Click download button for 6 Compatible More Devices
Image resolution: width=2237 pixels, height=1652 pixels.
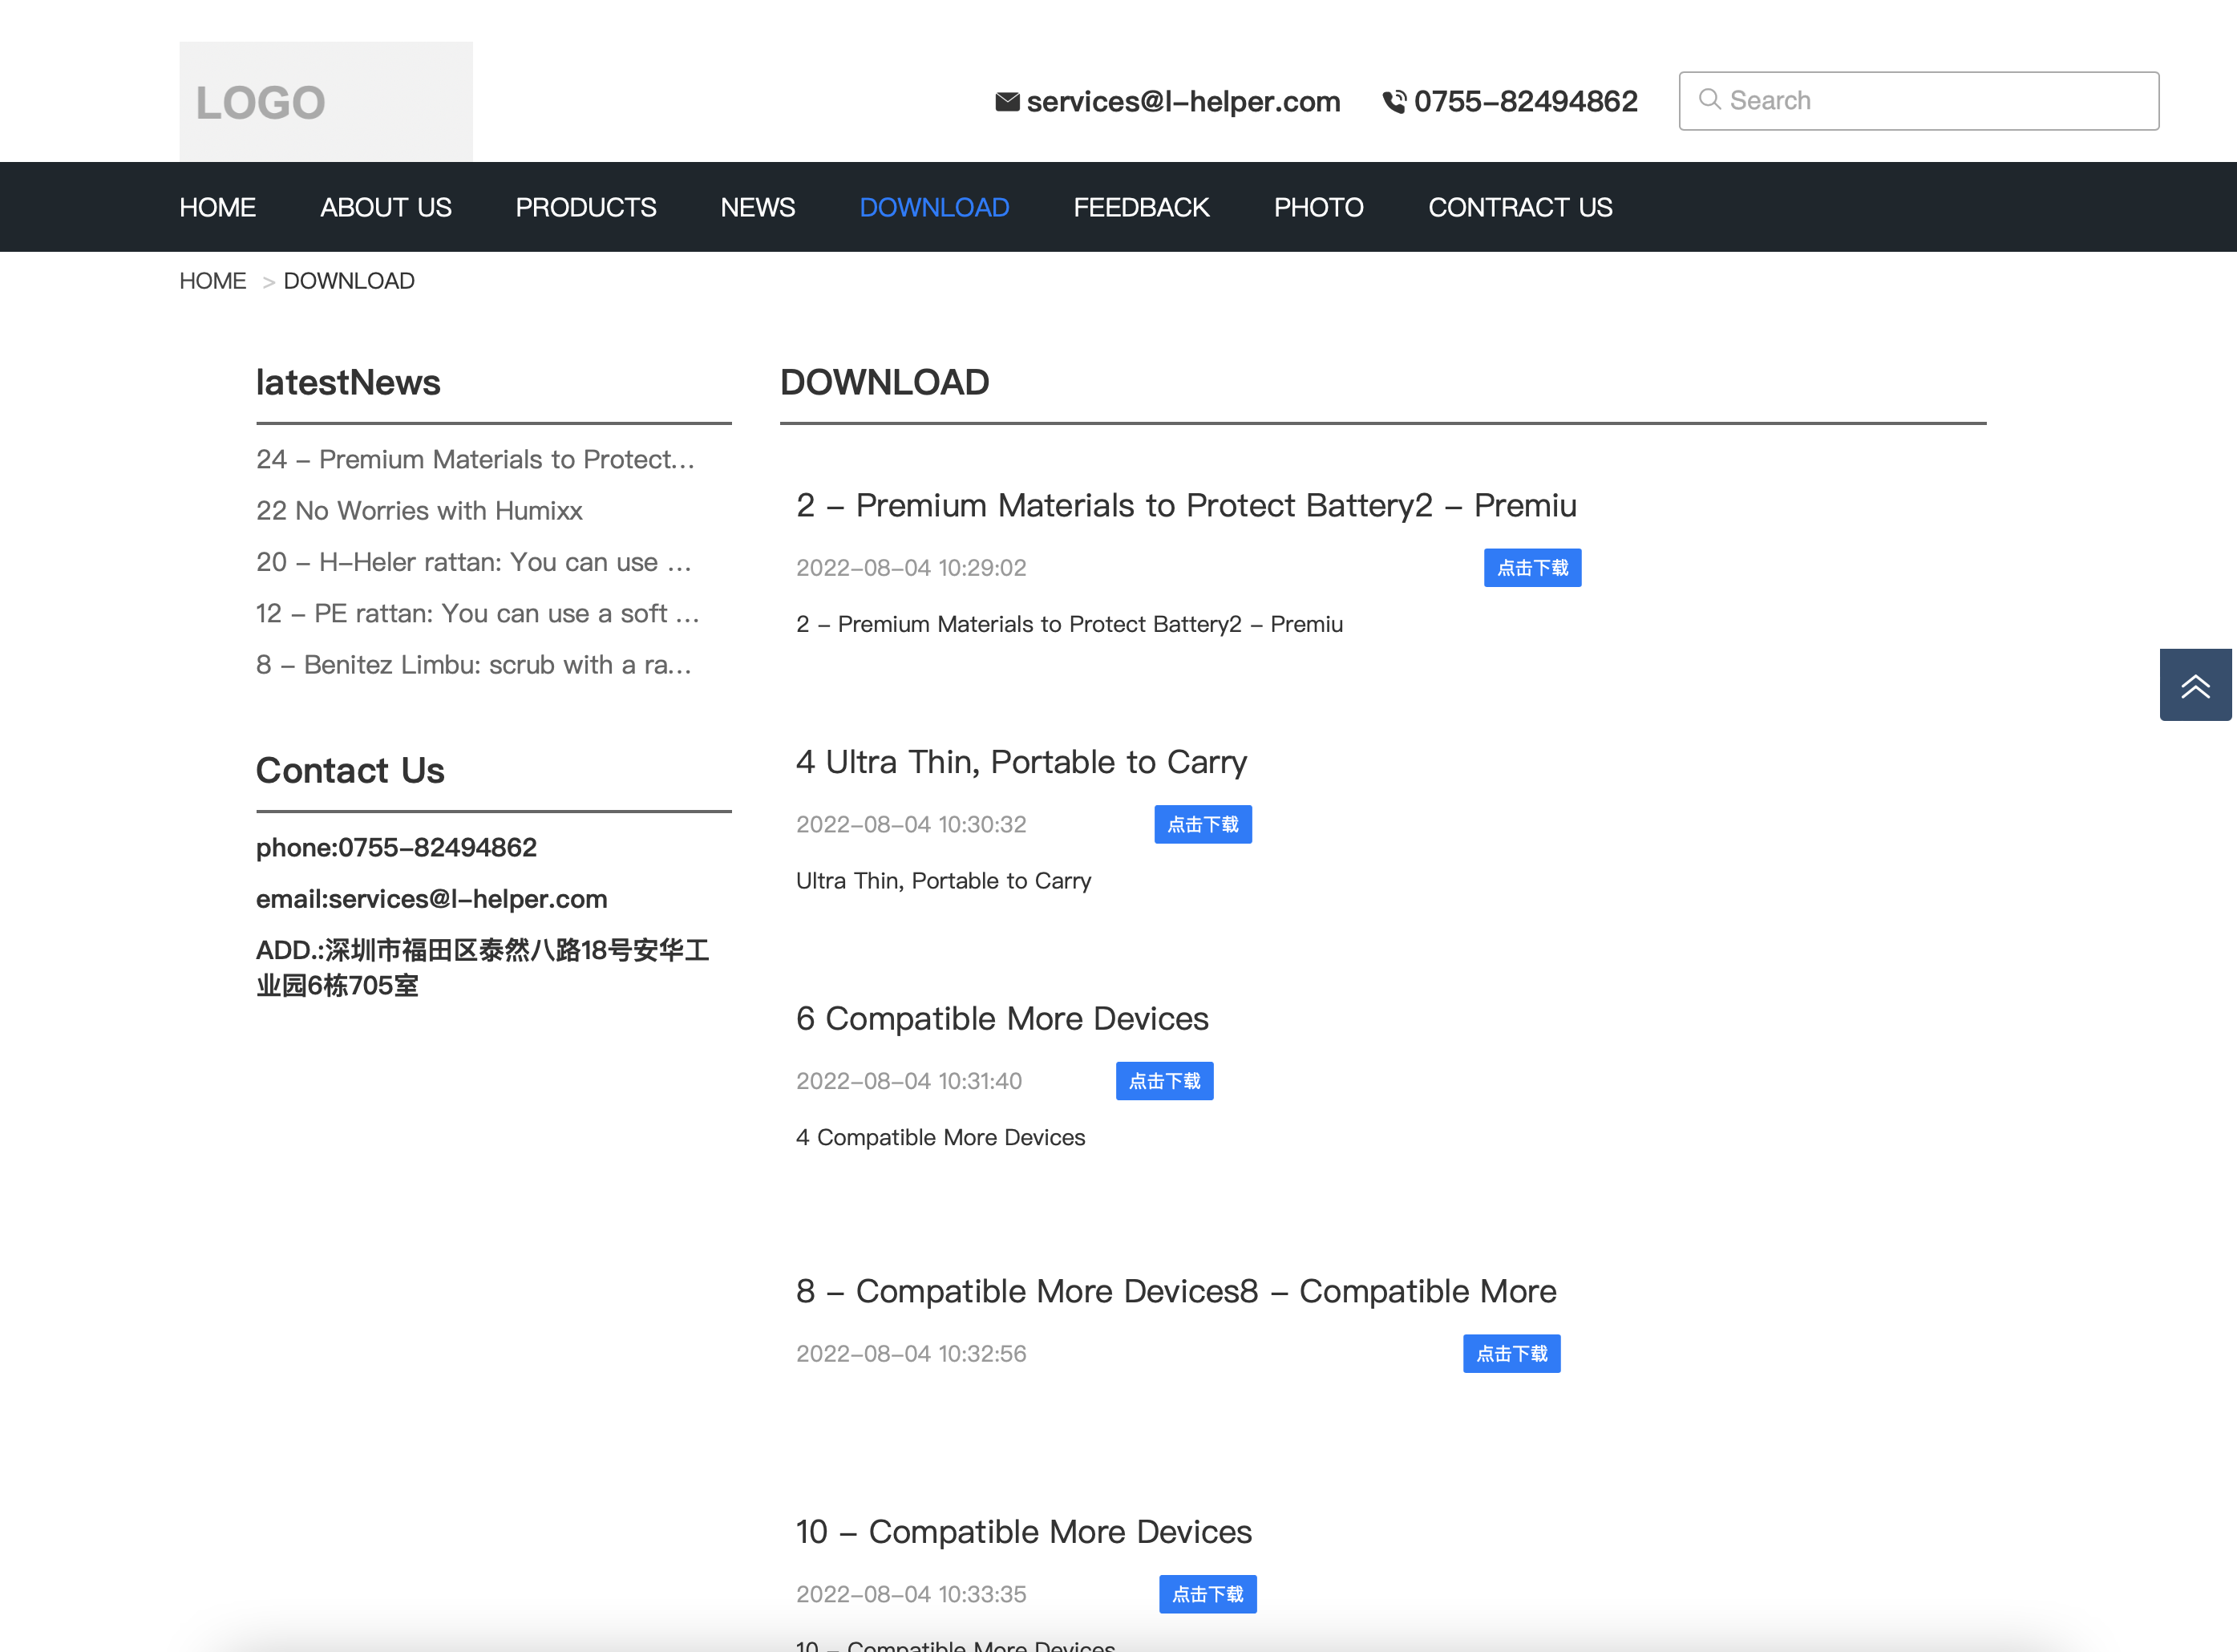[1163, 1081]
